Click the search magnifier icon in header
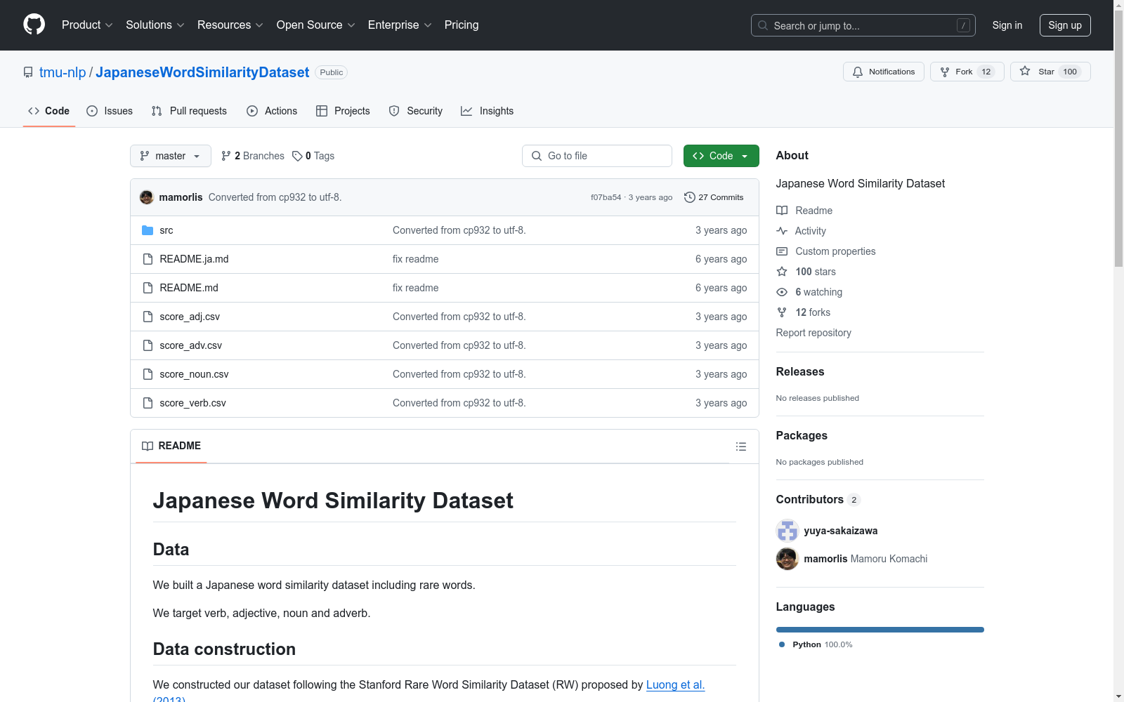The height and width of the screenshot is (702, 1124). (x=763, y=25)
